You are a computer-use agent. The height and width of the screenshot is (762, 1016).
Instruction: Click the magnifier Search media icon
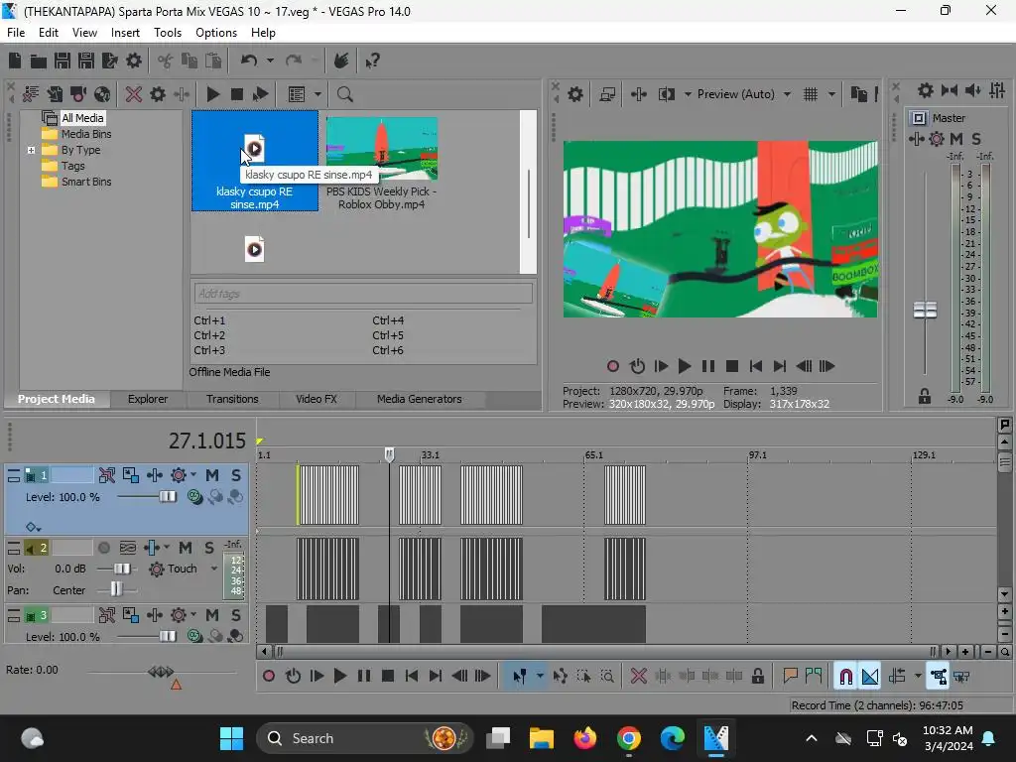tap(344, 94)
